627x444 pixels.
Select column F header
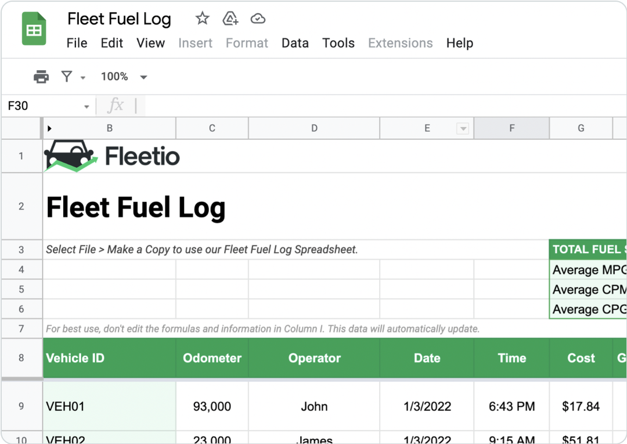tap(511, 128)
